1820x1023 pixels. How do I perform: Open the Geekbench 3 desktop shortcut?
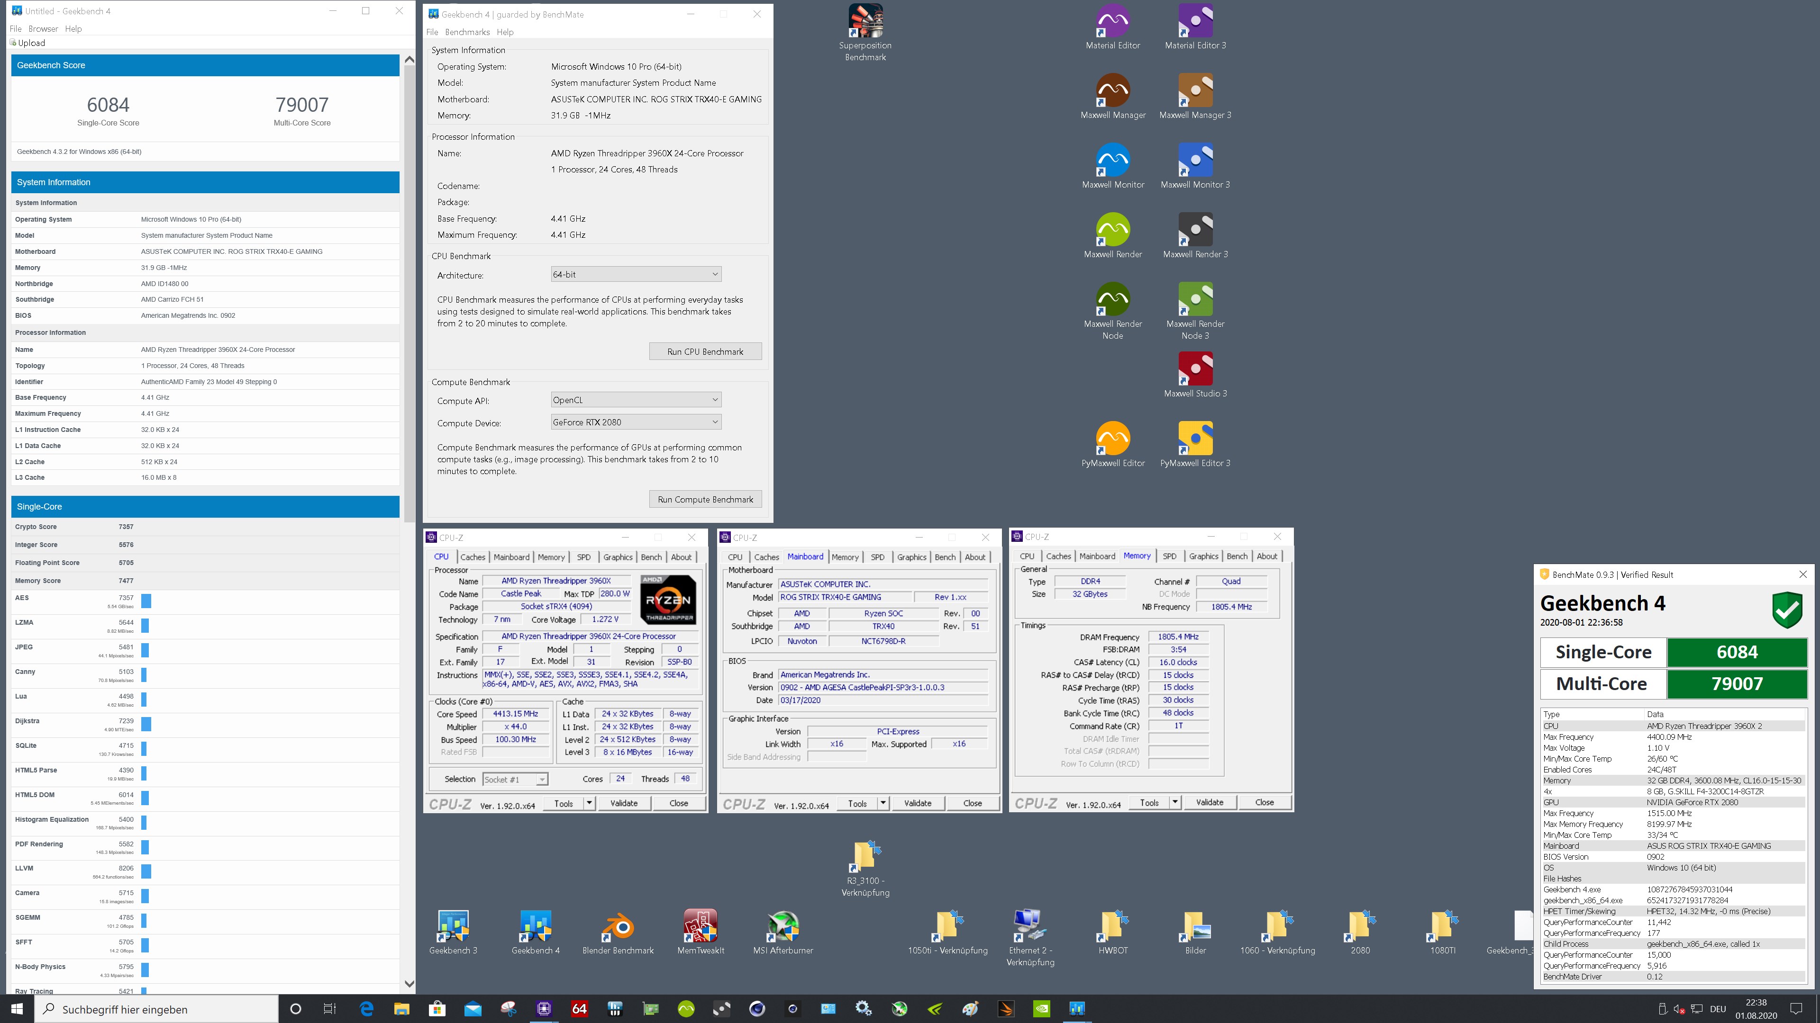point(453,932)
